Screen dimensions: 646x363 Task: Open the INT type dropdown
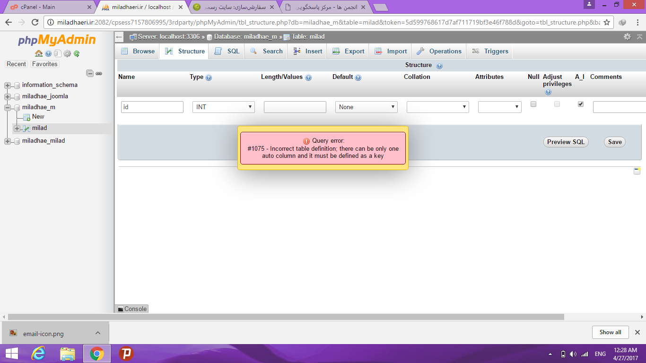click(x=223, y=107)
